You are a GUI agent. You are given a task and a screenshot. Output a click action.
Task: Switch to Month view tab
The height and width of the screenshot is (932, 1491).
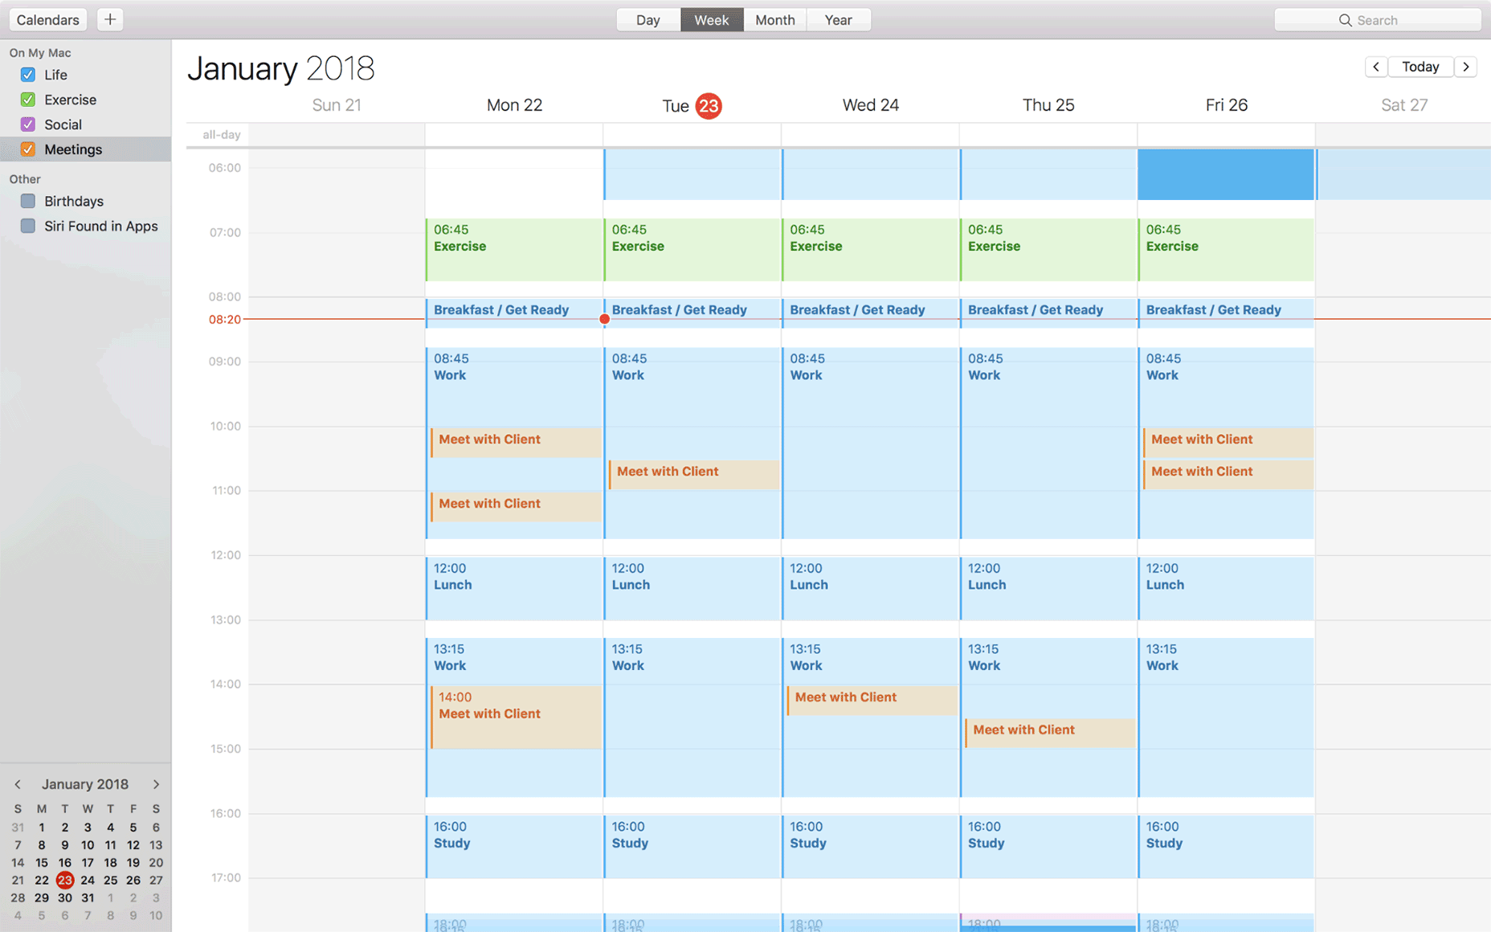coord(774,20)
